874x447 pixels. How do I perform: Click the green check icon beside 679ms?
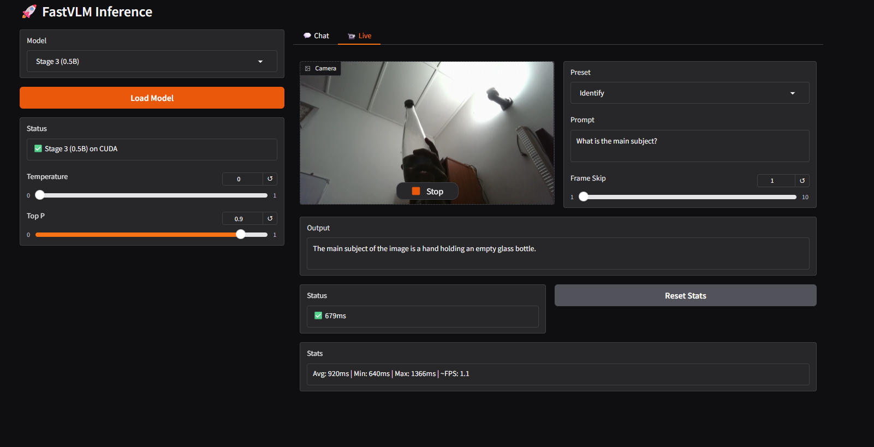(x=318, y=315)
